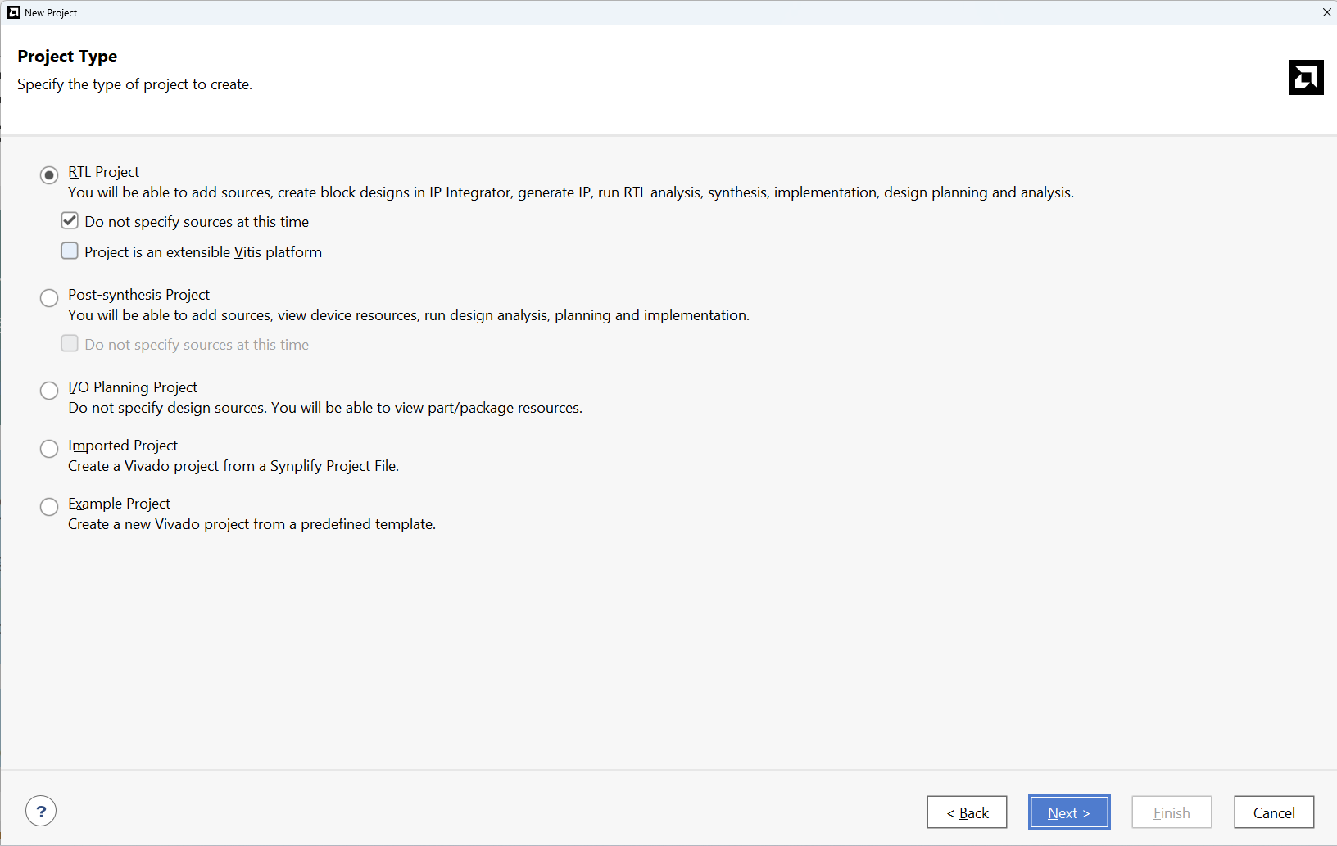Enable the extensible Vitis platform checkbox
This screenshot has height=846, width=1337.
point(70,251)
